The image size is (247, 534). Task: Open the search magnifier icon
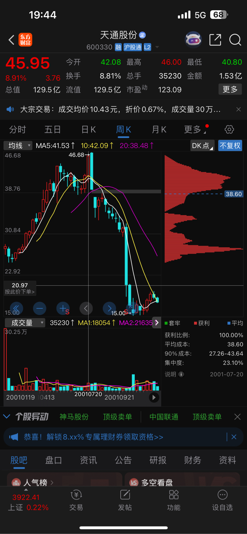click(x=235, y=40)
